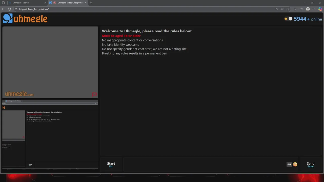
Task: Toggle the light/dark theme switch
Action: [288, 19]
